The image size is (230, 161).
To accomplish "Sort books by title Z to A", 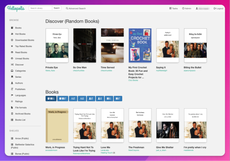I will pos(82,99).
